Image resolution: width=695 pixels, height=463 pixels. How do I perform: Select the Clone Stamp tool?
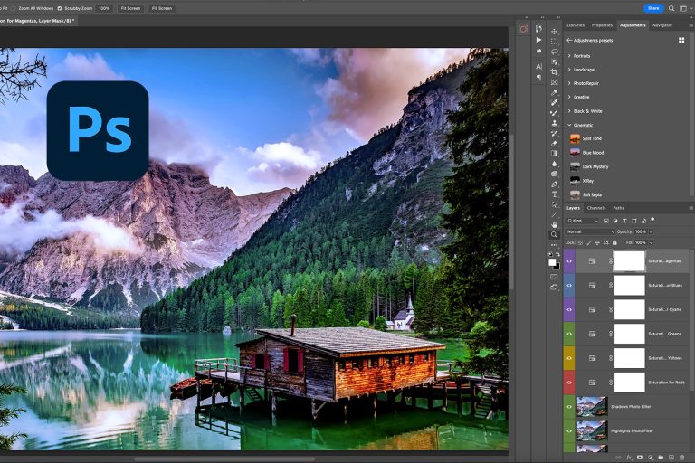coord(554,123)
